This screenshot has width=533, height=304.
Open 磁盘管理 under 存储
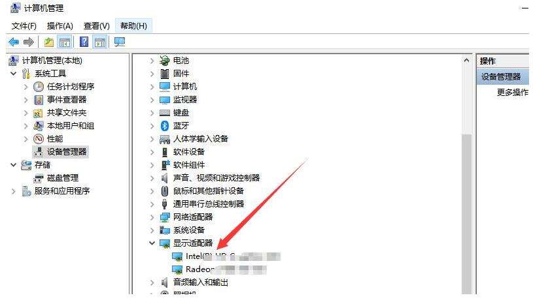[x=63, y=178]
